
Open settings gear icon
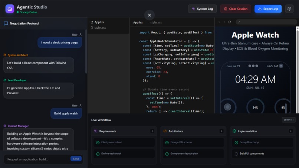[x=289, y=9]
